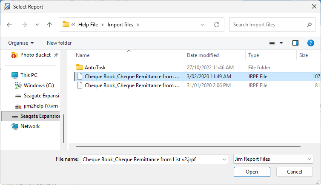Image resolution: width=321 pixels, height=185 pixels.
Task: Click the Select Report app icon
Action: pos(7,6)
